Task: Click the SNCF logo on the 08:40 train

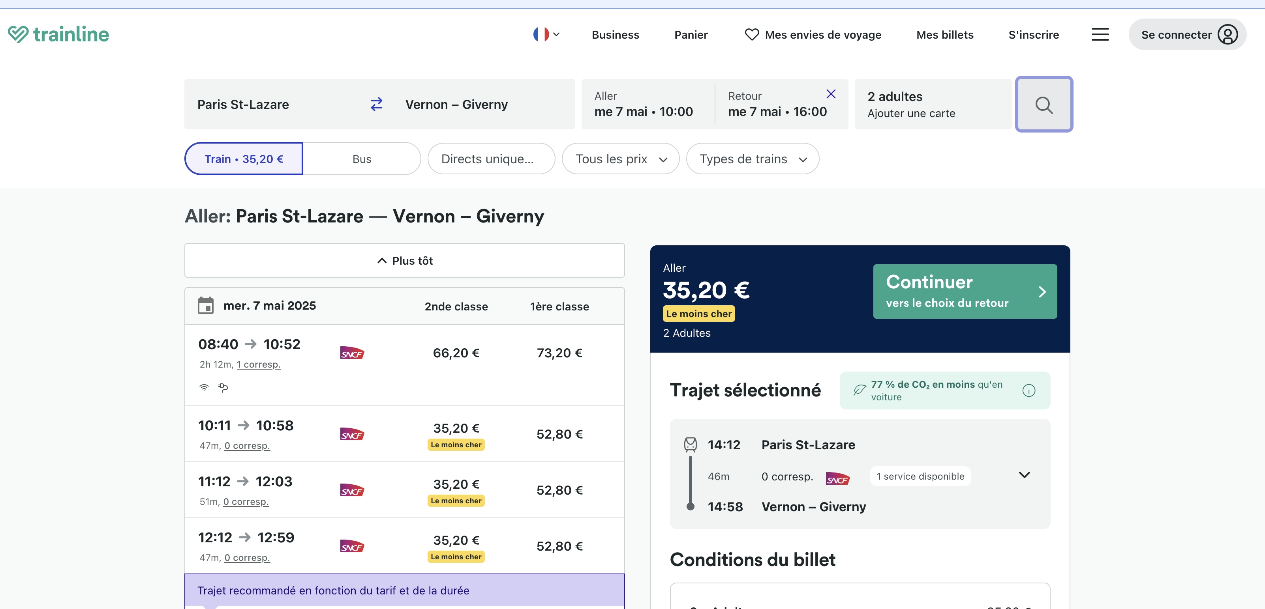Action: (352, 353)
